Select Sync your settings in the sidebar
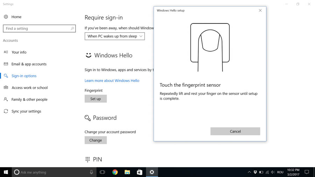Image resolution: width=315 pixels, height=177 pixels. 26,111
